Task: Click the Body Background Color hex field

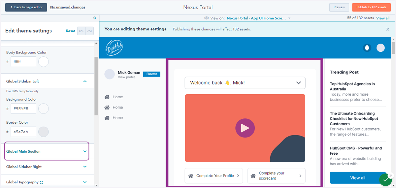Action: [x=23, y=62]
